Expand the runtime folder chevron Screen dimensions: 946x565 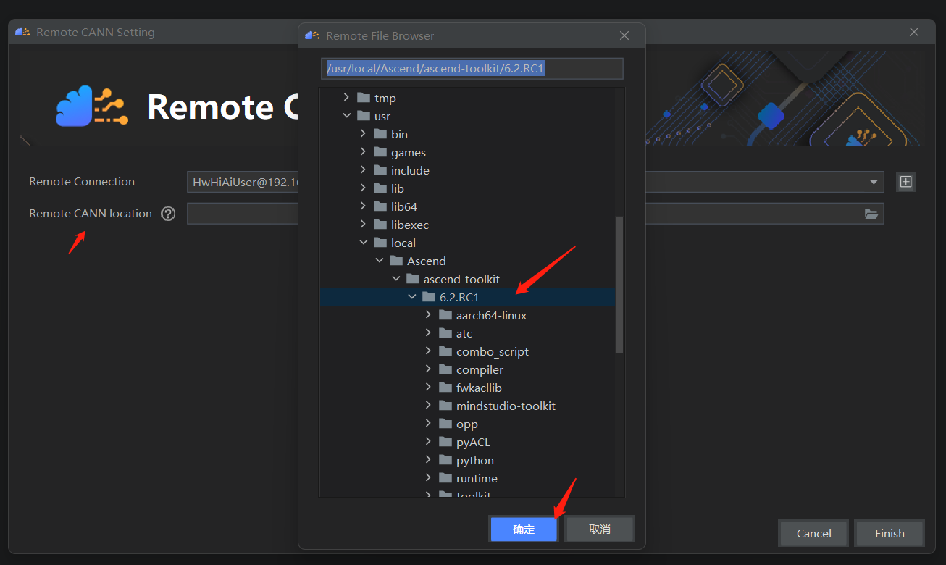(x=428, y=478)
